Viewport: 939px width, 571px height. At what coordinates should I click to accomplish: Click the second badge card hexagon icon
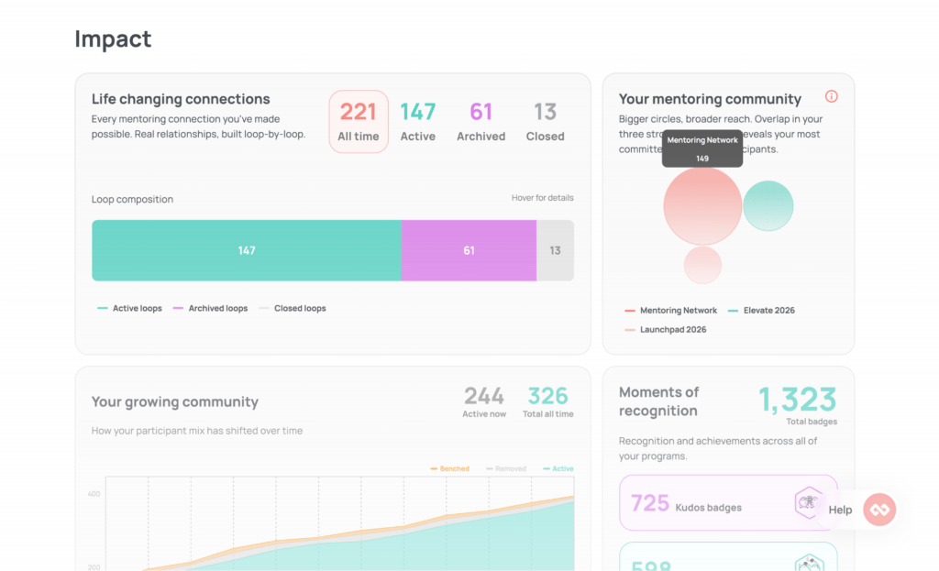click(x=809, y=563)
